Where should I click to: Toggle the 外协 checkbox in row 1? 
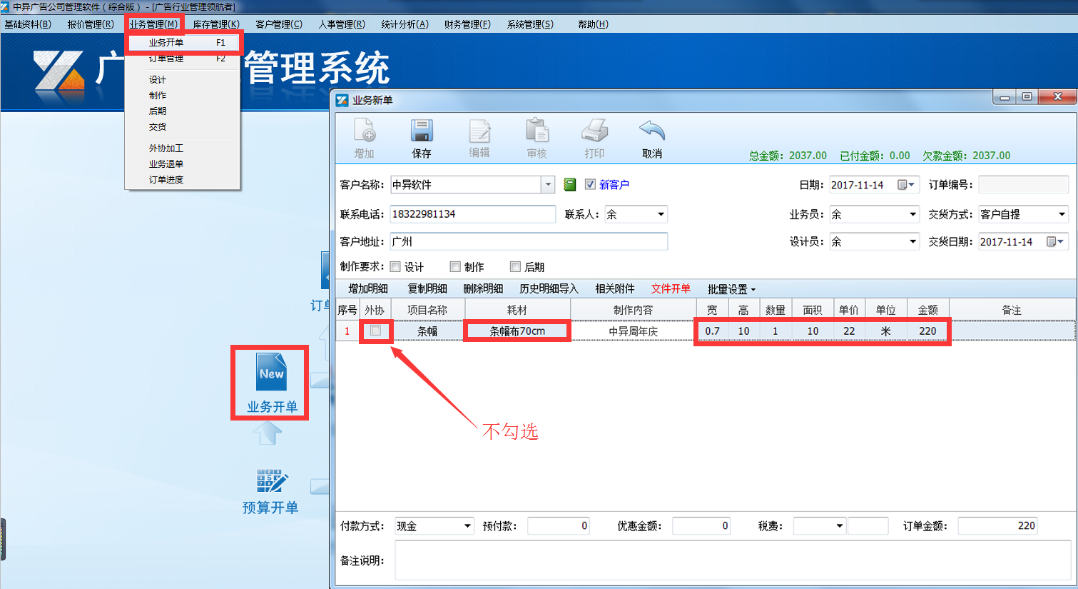tap(375, 331)
